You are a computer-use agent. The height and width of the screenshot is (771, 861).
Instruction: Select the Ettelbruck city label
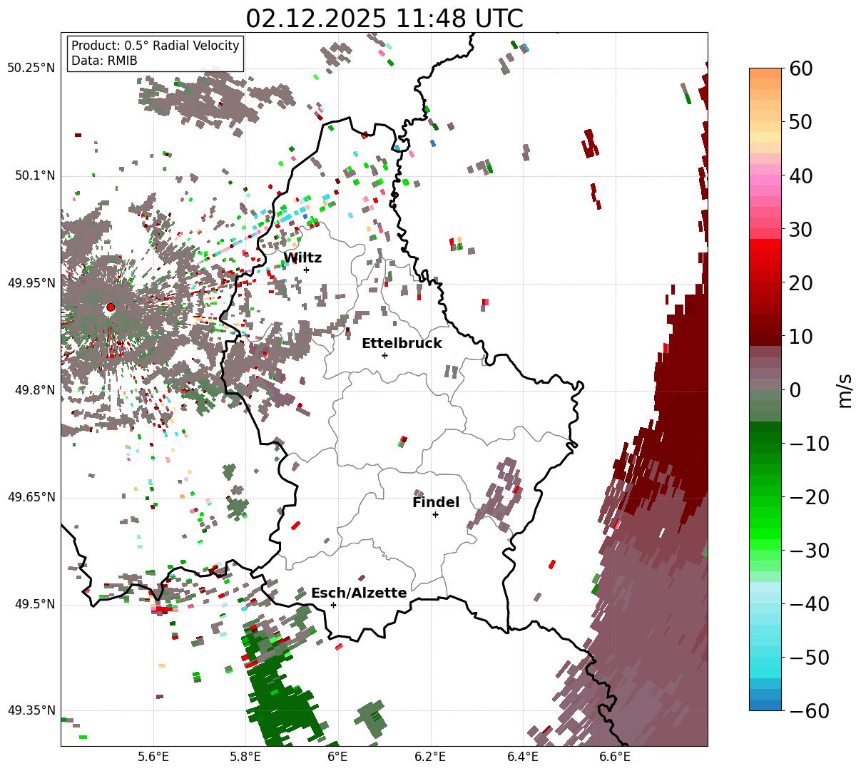[402, 344]
